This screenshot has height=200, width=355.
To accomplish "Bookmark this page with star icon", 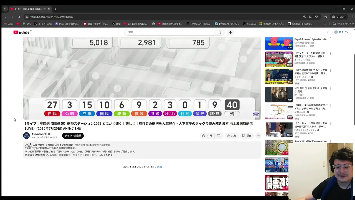I will tap(316, 17).
